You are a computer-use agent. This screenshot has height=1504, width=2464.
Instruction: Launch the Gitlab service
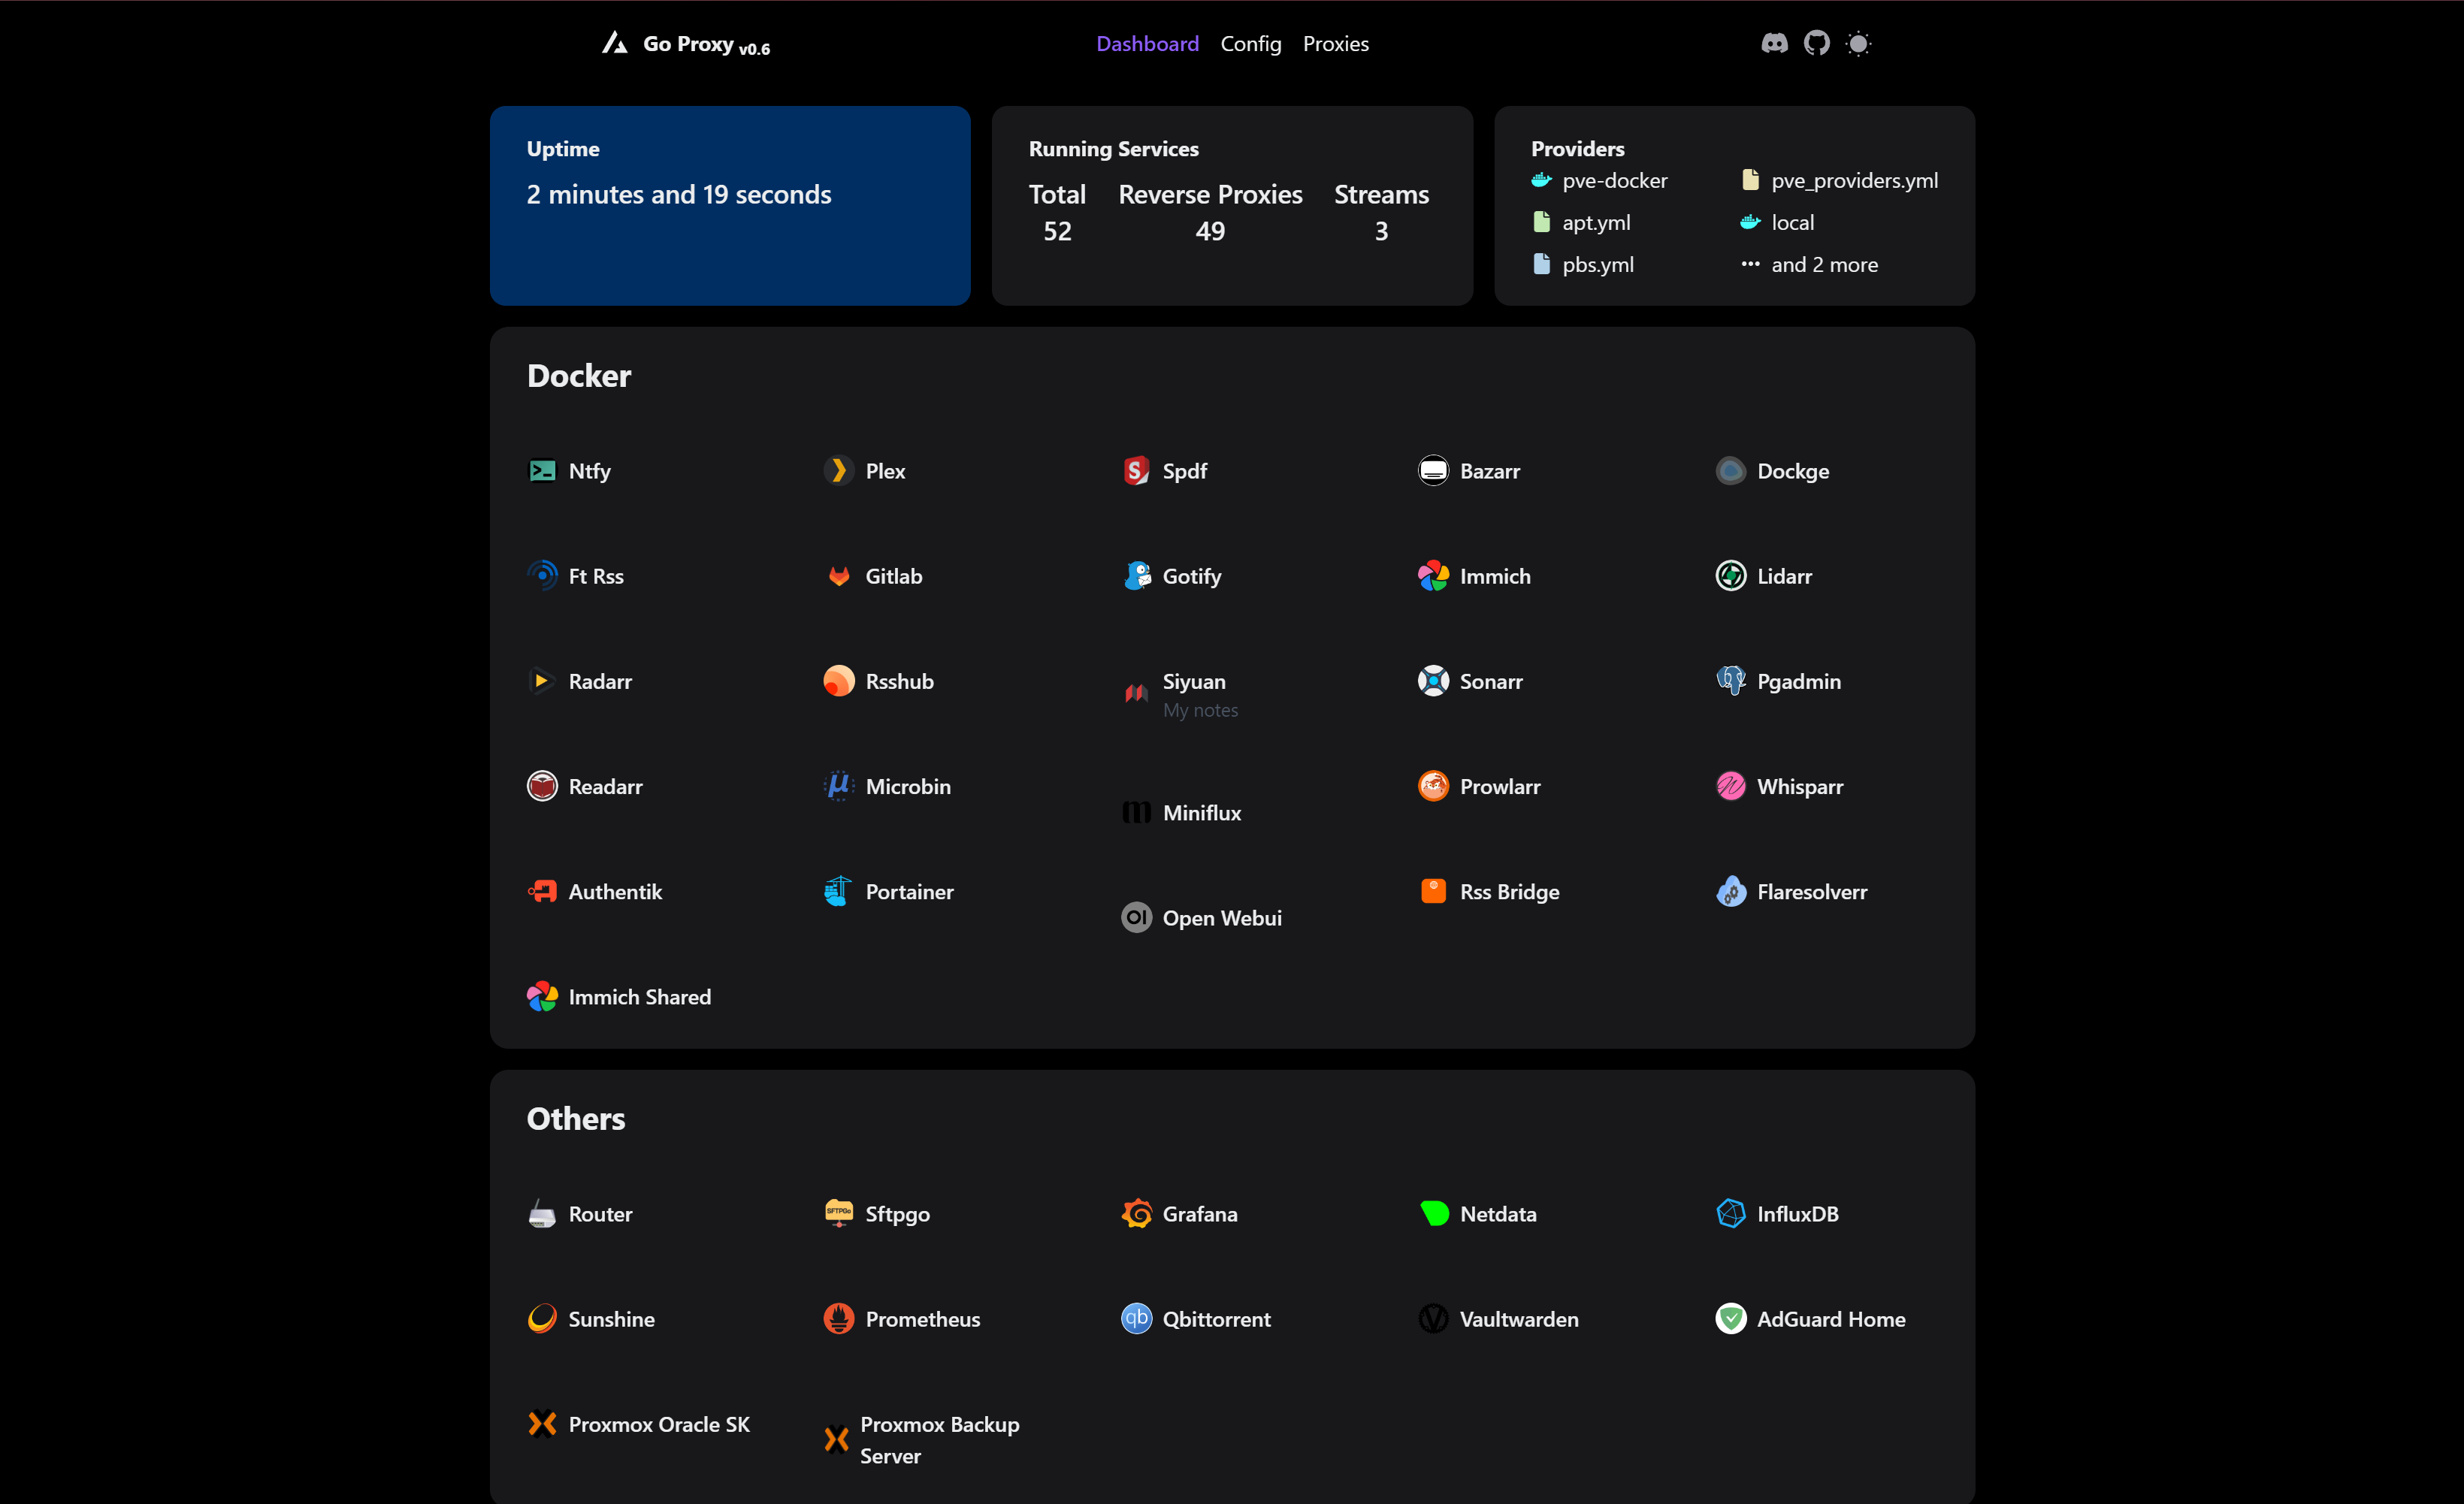pos(893,575)
